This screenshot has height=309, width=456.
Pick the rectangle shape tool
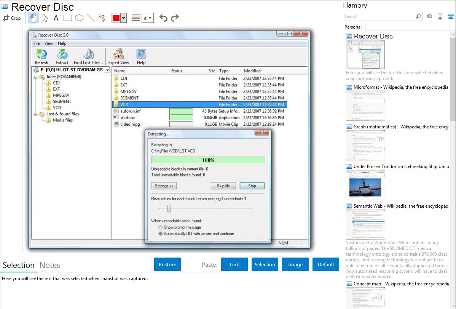(x=67, y=18)
